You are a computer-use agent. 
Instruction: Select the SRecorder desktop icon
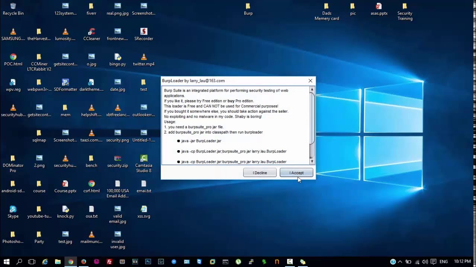144,34
